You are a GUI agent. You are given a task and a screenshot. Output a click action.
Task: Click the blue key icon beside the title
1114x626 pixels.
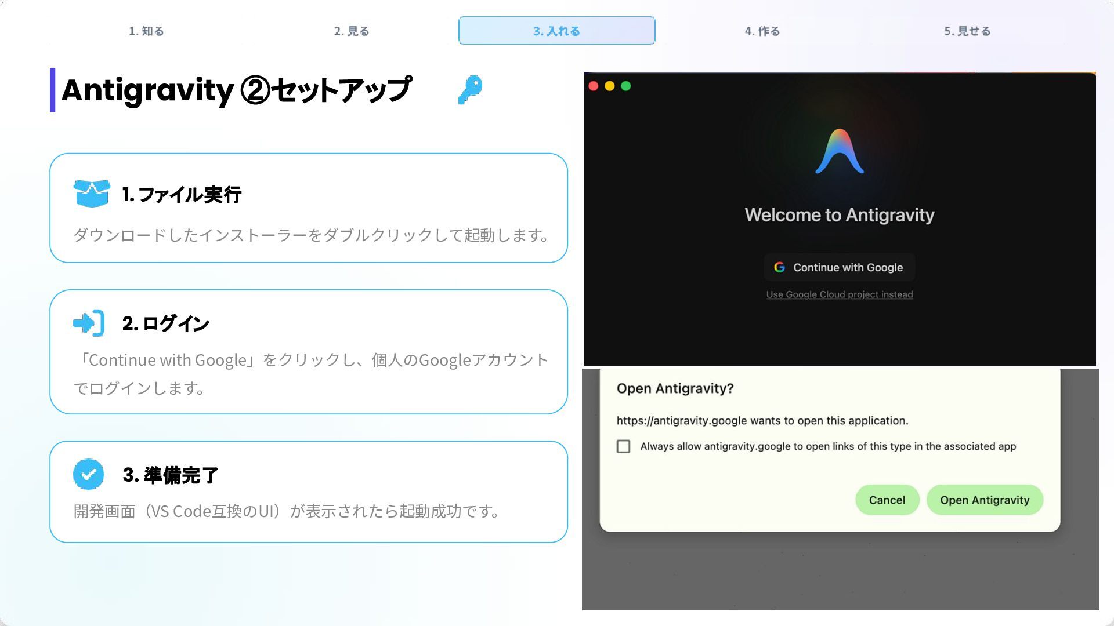pyautogui.click(x=470, y=90)
